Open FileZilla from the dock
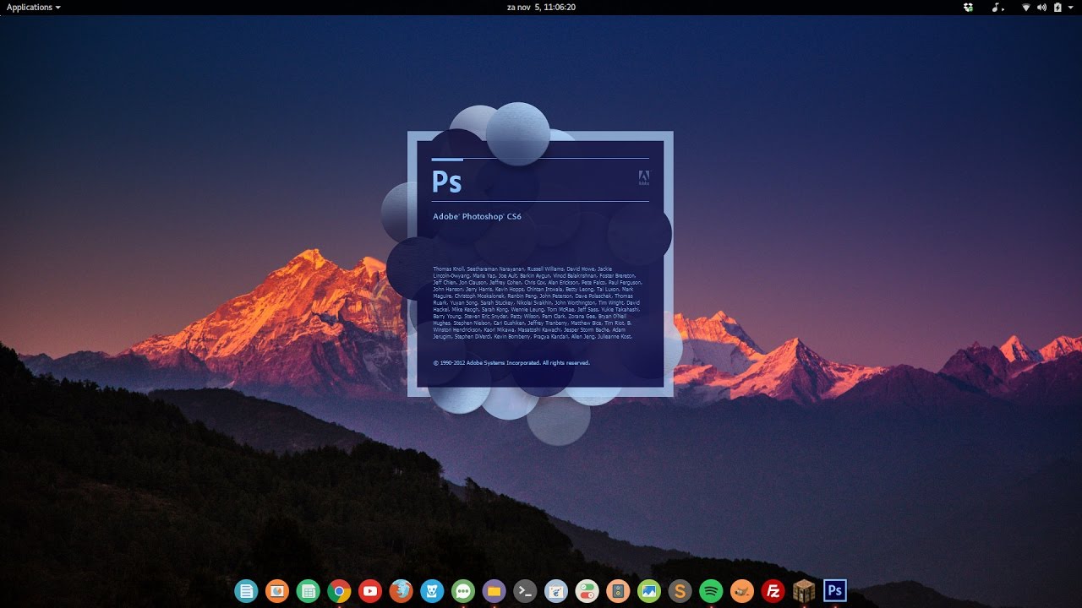This screenshot has width=1082, height=608. pyautogui.click(x=773, y=591)
